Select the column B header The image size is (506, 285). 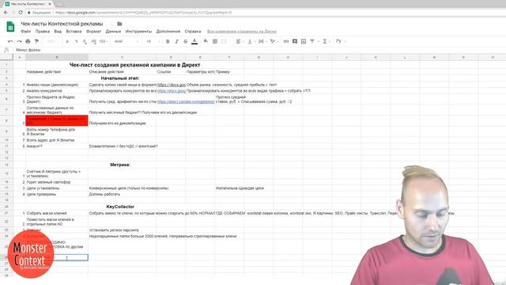(x=57, y=57)
